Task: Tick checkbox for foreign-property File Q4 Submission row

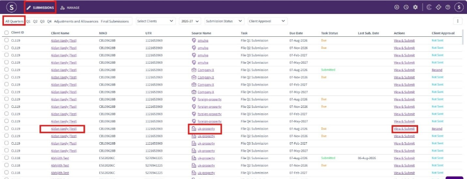Action: 6,121
